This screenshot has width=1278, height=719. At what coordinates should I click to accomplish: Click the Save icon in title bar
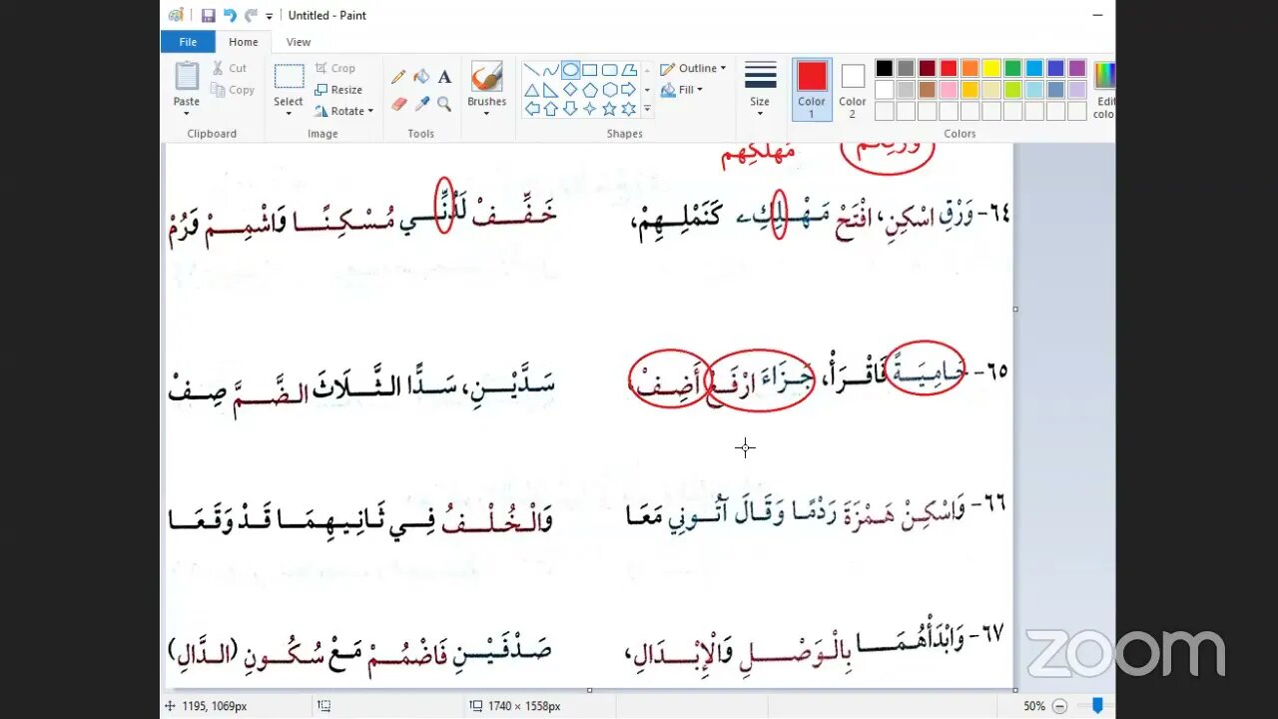tap(208, 15)
